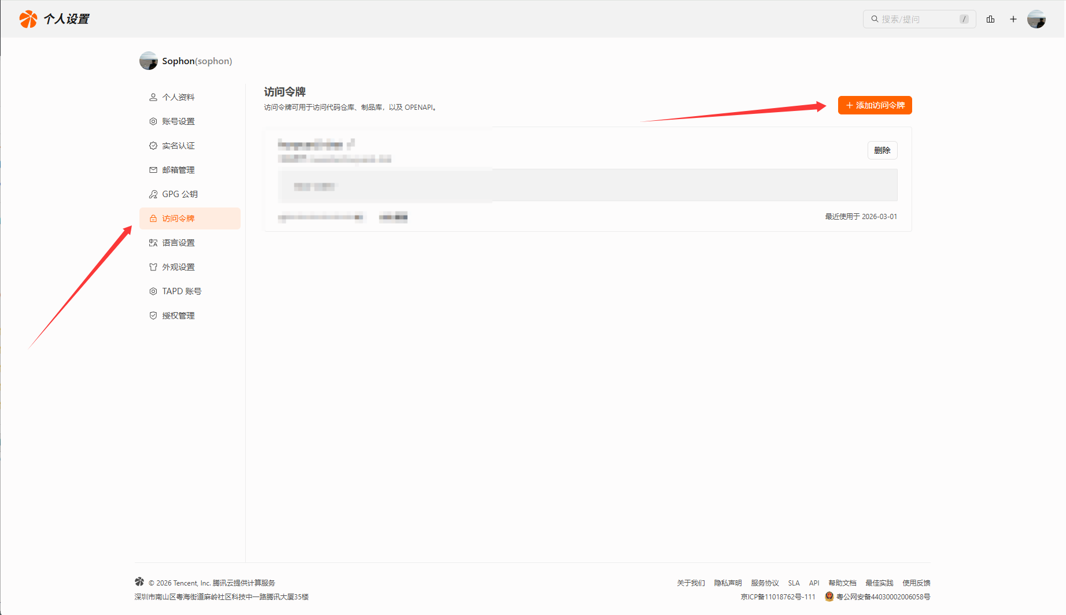Click the 删除 button for the token

click(882, 150)
